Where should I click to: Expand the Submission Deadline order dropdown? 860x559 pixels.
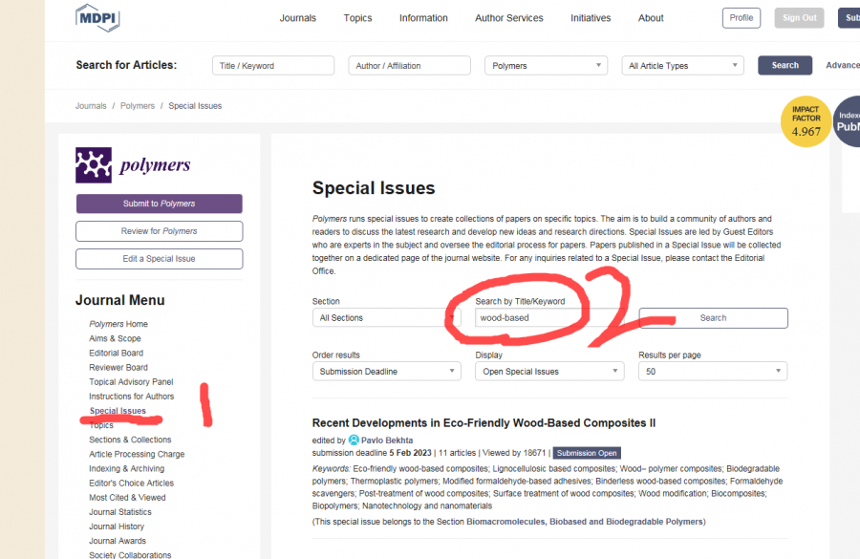point(386,372)
